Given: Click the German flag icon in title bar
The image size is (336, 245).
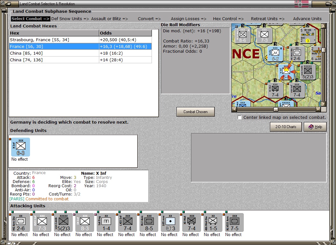Looking at the screenshot, I should [x=301, y=4].
